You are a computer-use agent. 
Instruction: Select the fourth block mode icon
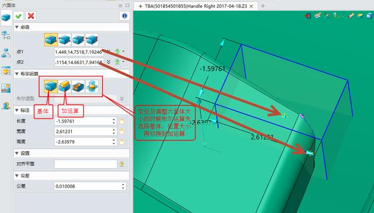pos(92,40)
